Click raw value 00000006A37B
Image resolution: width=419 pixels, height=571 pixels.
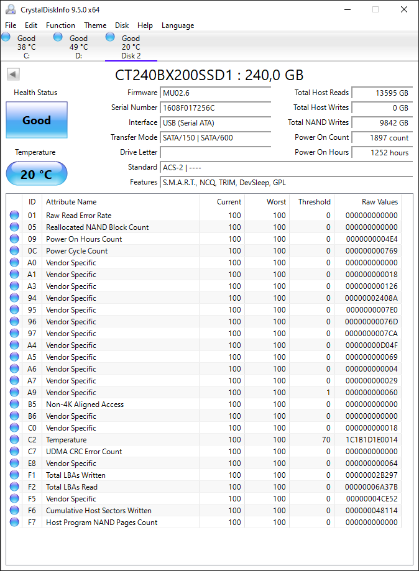pyautogui.click(x=371, y=487)
